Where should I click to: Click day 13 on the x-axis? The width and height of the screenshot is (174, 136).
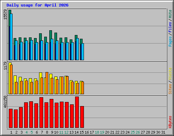point(71,132)
